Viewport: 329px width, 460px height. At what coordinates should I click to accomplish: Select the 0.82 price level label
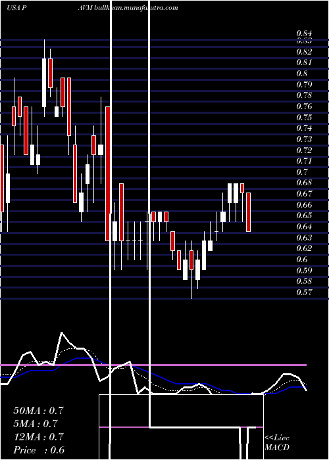tap(304, 52)
